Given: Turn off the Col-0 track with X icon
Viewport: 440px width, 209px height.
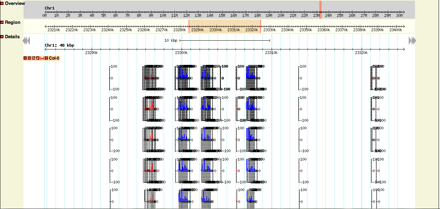Looking at the screenshot, I should tap(30, 58).
